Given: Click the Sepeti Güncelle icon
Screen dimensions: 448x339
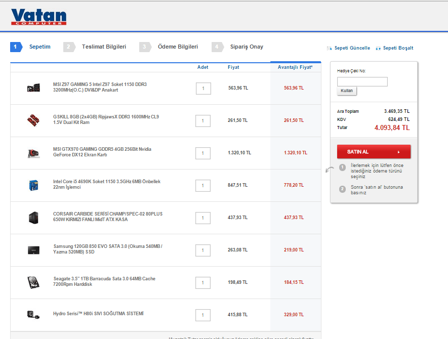Looking at the screenshot, I should (330, 48).
